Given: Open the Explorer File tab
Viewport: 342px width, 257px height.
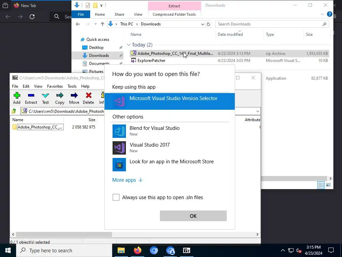Looking at the screenshot, I should (81, 14).
